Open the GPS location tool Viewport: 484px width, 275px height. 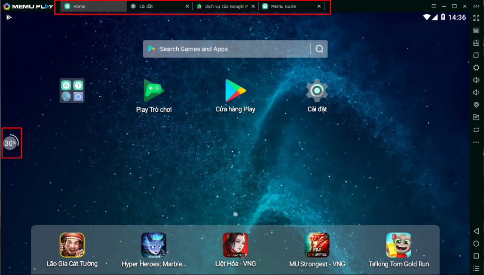[x=476, y=105]
